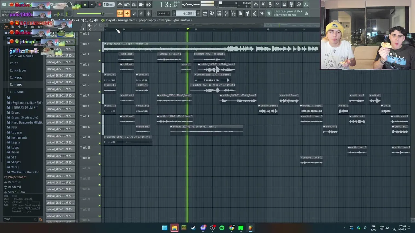Click the content library shopping cart icon
Screen dimensions: 415x233
tap(269, 13)
